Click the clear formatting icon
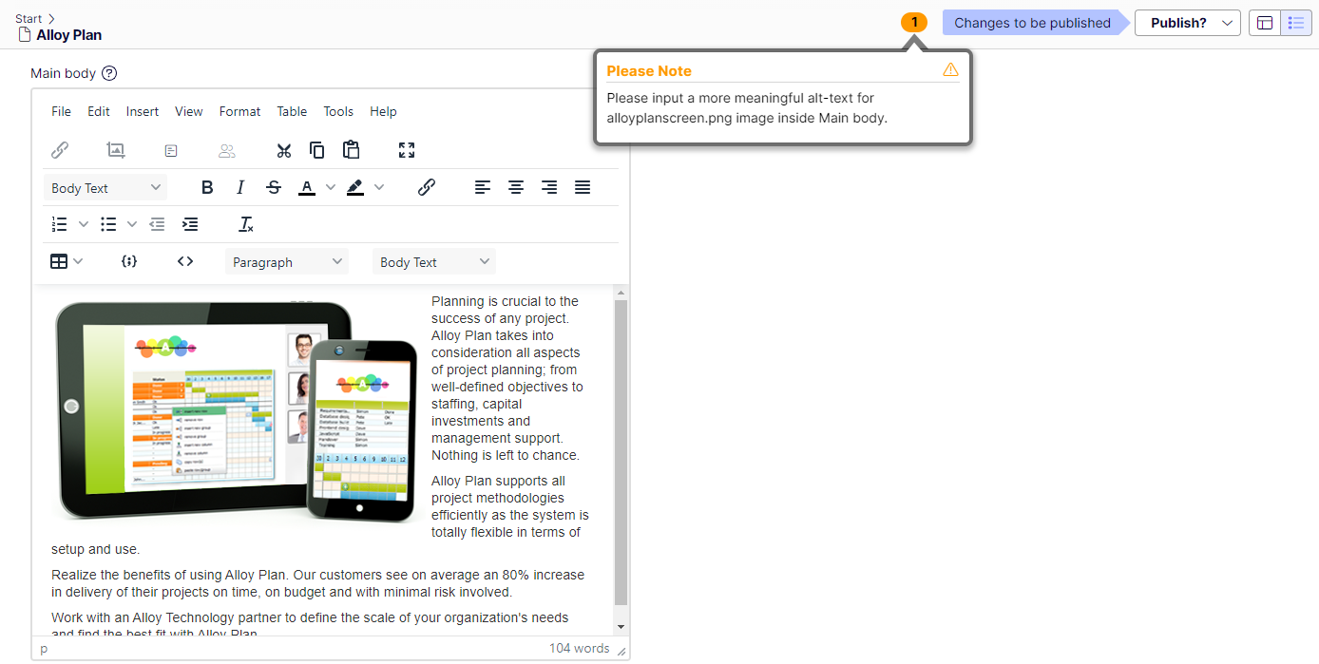The image size is (1319, 664). (x=246, y=224)
